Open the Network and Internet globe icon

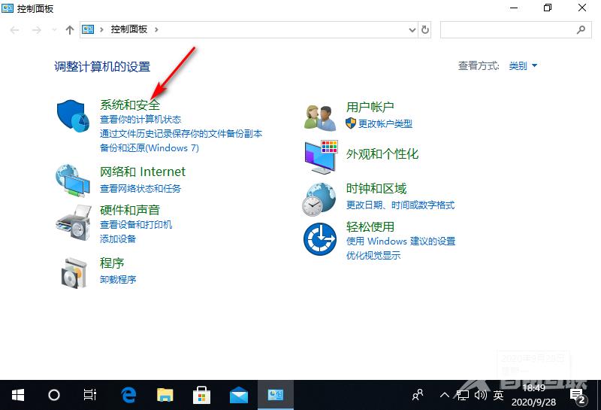click(73, 181)
